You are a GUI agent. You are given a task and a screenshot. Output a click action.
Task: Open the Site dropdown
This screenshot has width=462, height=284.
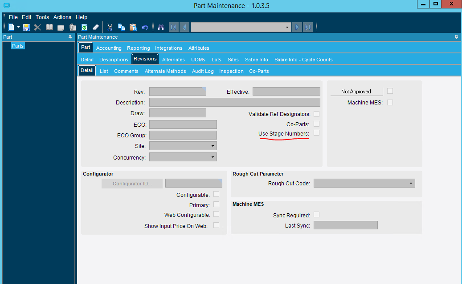(213, 146)
